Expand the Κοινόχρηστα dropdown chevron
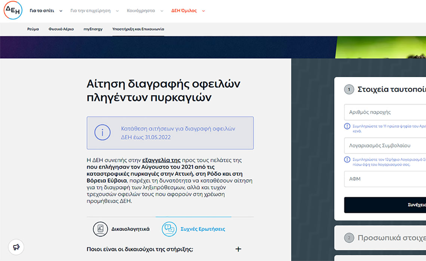This screenshot has width=426, height=261. 162,11
